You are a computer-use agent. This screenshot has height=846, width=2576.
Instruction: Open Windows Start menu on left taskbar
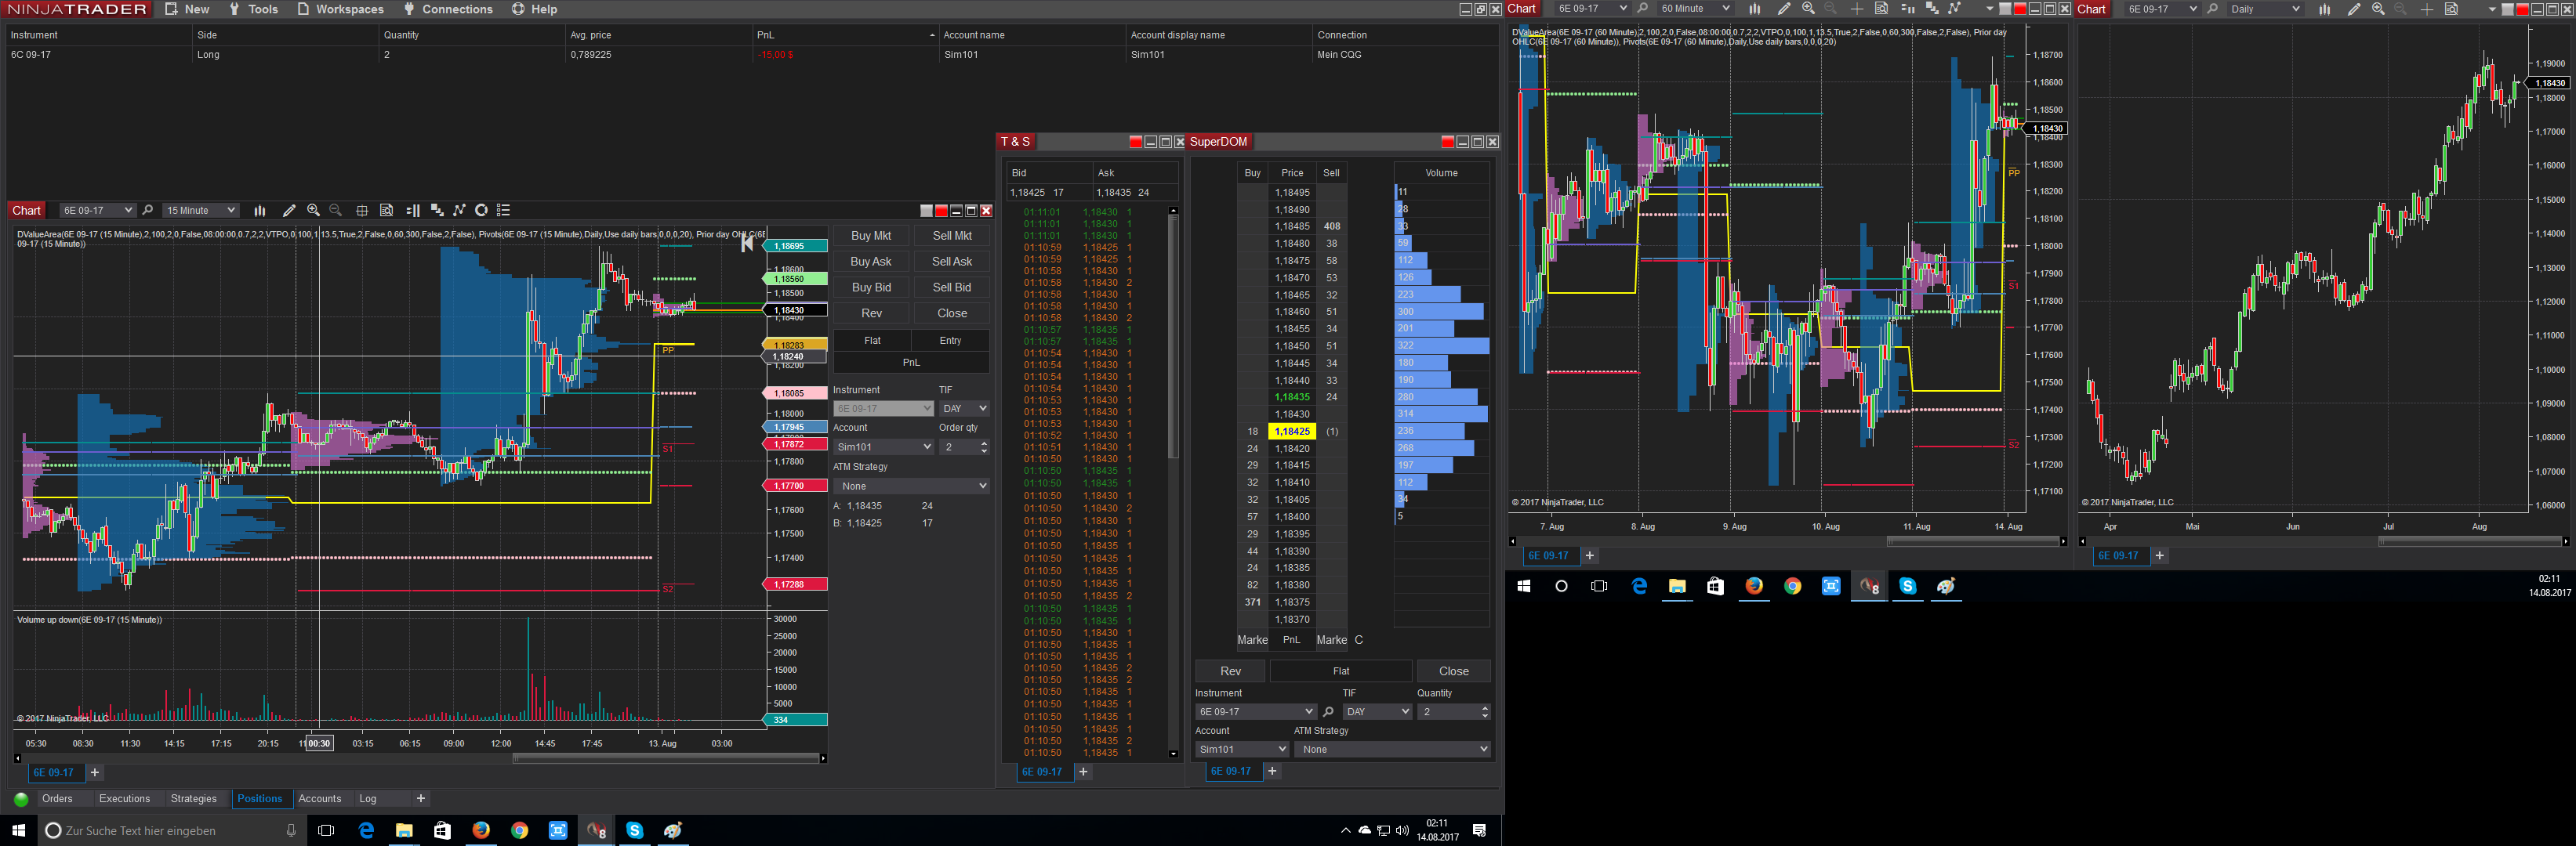18,830
